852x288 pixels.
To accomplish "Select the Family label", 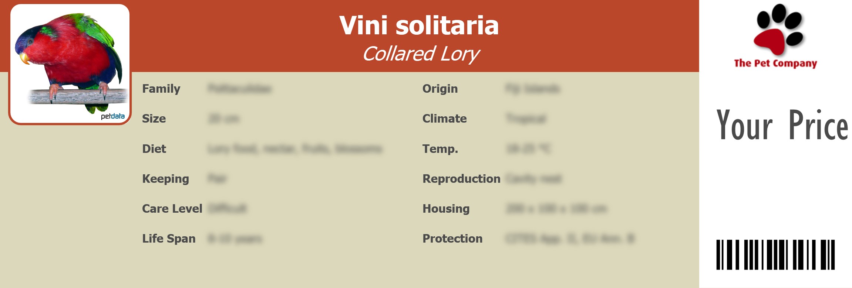I will tap(161, 89).
